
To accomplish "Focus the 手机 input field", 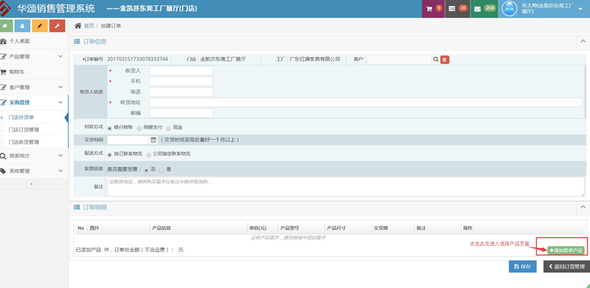I will 181,81.
